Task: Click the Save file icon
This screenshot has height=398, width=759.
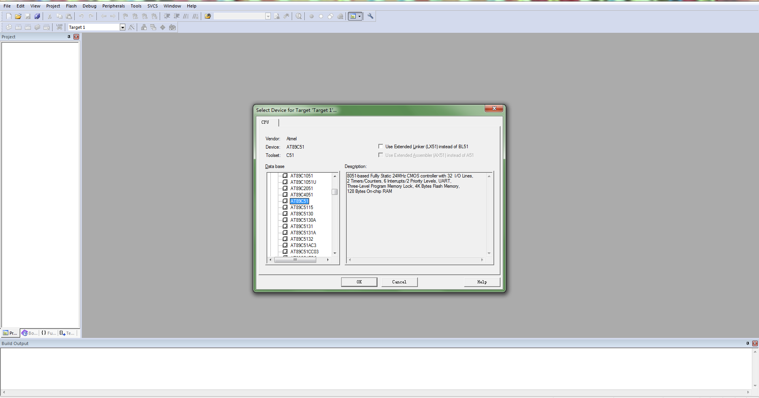Action: coord(28,16)
